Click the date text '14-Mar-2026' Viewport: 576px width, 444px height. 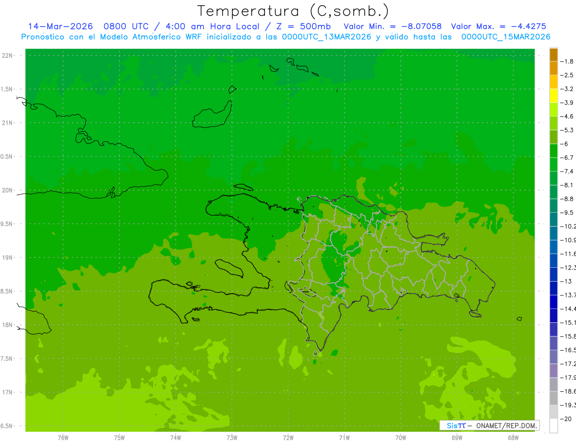(x=60, y=26)
